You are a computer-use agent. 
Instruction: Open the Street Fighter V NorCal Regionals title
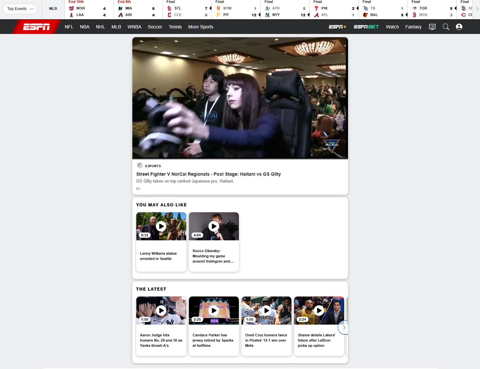pos(208,174)
